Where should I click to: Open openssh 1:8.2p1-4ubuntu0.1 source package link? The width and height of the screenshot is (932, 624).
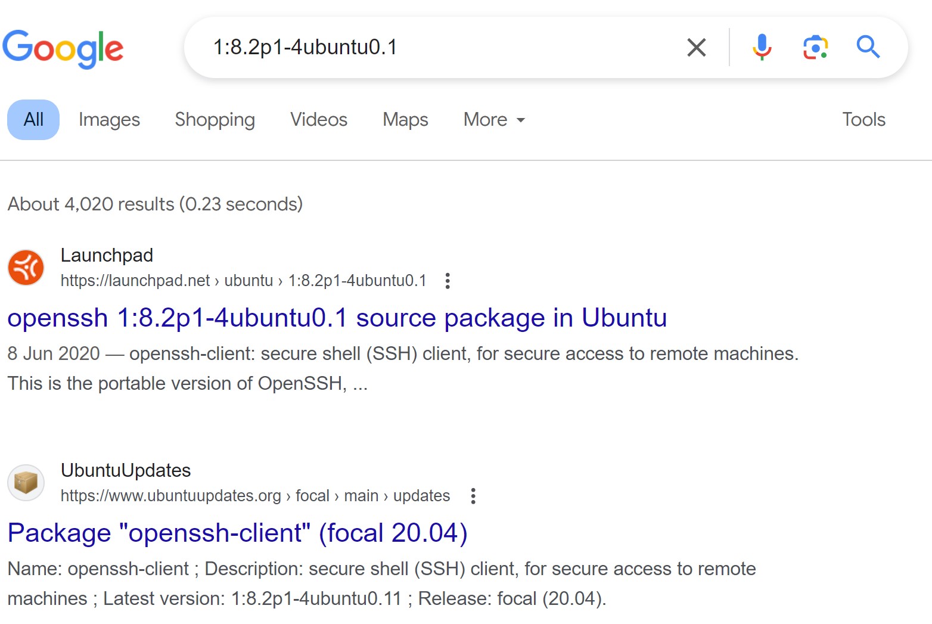tap(337, 318)
